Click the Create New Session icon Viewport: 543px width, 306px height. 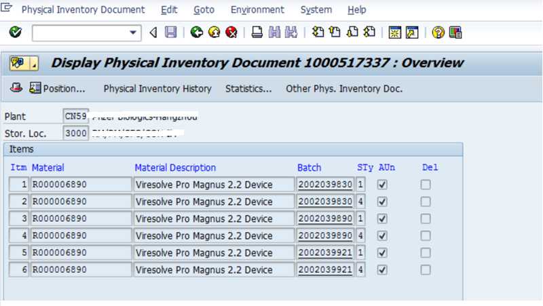tap(395, 33)
